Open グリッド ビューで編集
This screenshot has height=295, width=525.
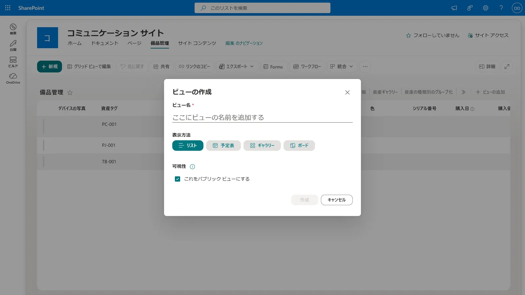pyautogui.click(x=89, y=67)
